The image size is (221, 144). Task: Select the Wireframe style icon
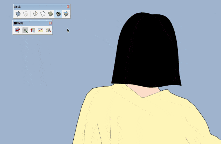point(35,14)
